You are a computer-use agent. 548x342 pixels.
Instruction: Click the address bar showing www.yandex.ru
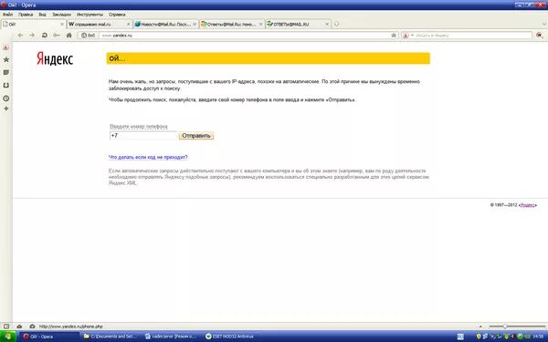pyautogui.click(x=245, y=36)
